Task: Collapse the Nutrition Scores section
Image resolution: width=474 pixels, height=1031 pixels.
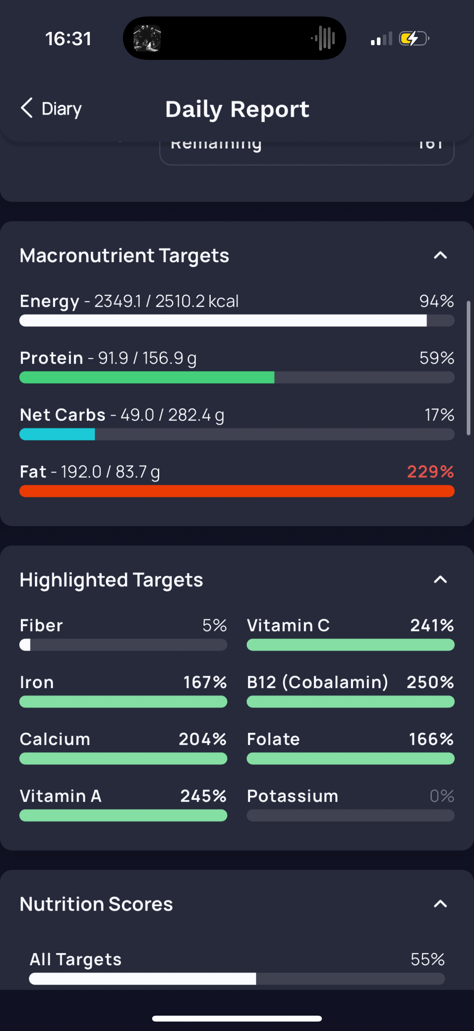Action: pos(440,904)
